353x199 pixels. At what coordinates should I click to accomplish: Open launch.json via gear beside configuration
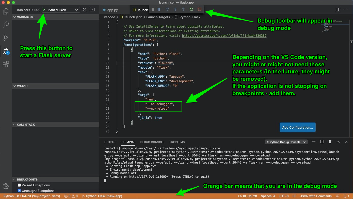85,10
